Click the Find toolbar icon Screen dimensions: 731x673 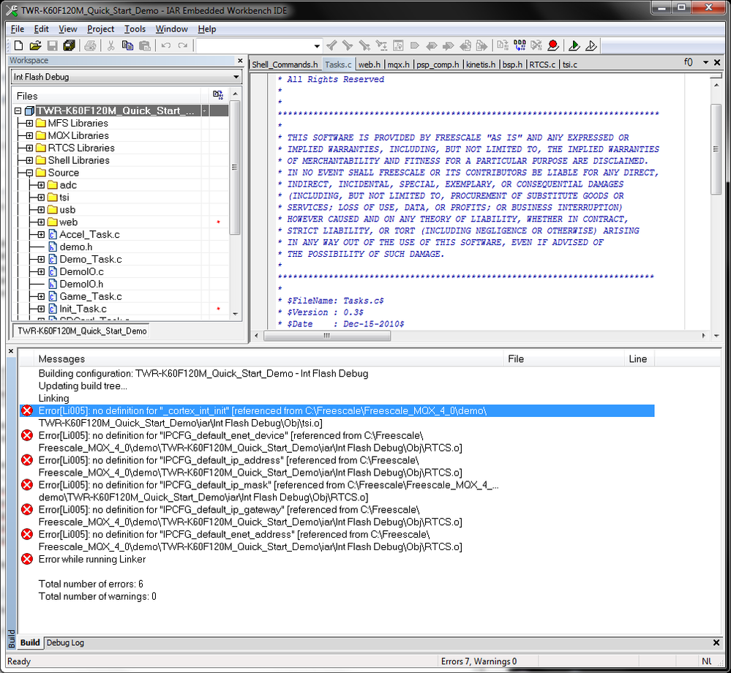coord(364,45)
